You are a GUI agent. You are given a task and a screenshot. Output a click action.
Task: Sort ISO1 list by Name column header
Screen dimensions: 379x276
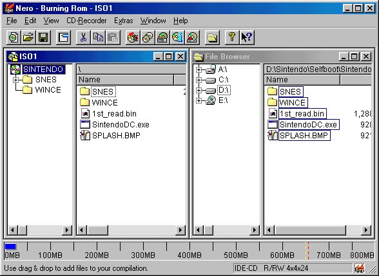click(125, 80)
